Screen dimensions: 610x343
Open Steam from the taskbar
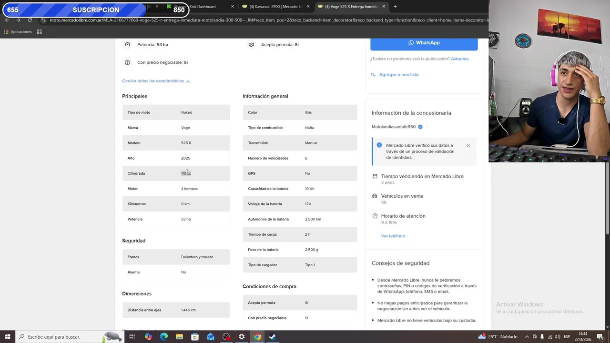tap(273, 337)
